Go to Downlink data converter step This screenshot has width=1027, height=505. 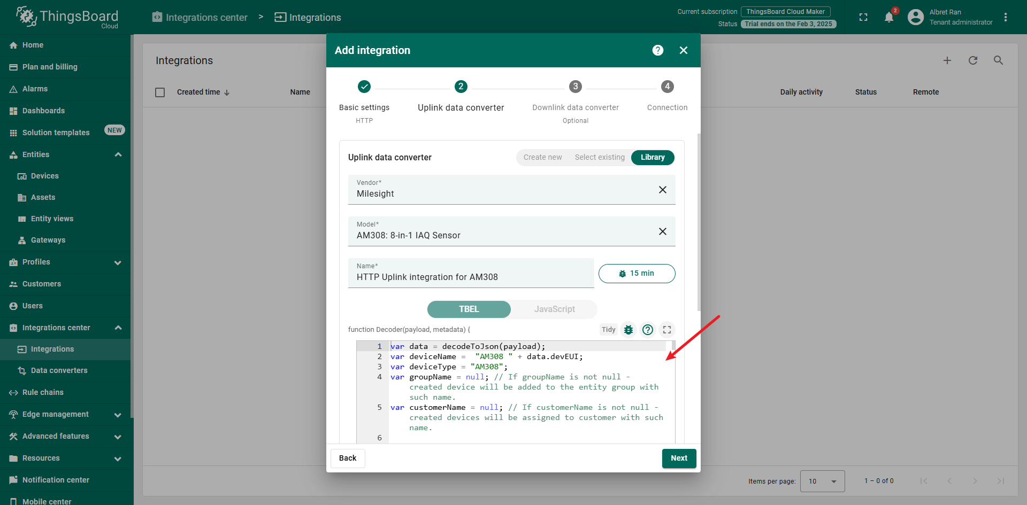[x=576, y=102]
